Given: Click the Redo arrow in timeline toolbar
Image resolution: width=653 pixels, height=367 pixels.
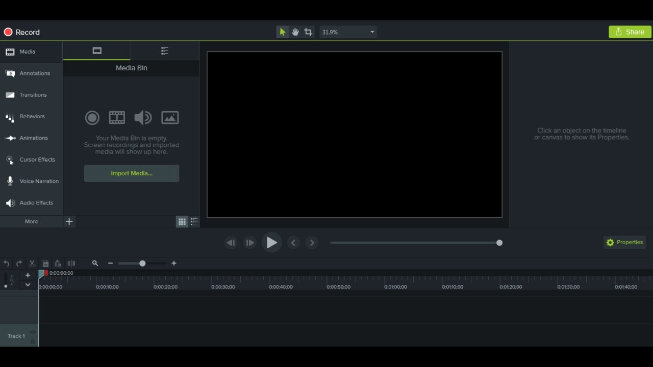Looking at the screenshot, I should click(x=19, y=264).
